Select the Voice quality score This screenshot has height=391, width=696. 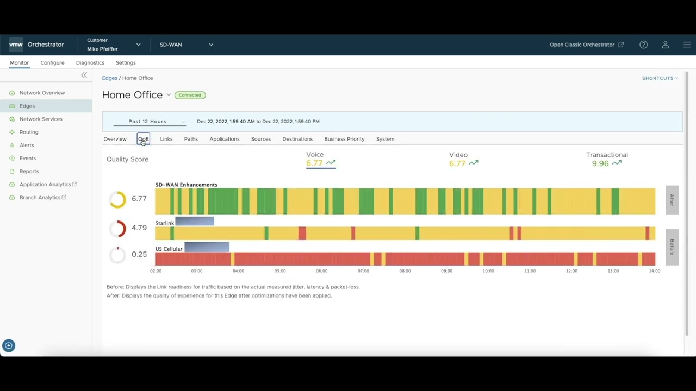(x=321, y=159)
